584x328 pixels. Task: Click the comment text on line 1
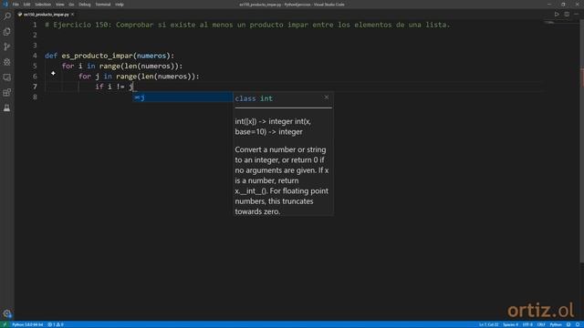(247, 25)
